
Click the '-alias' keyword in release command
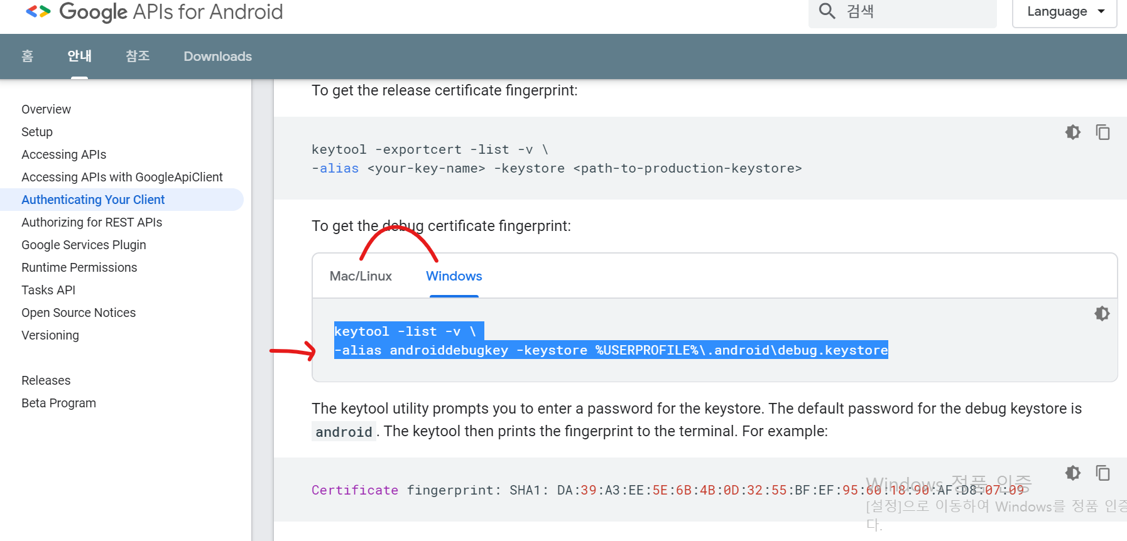[x=335, y=168]
